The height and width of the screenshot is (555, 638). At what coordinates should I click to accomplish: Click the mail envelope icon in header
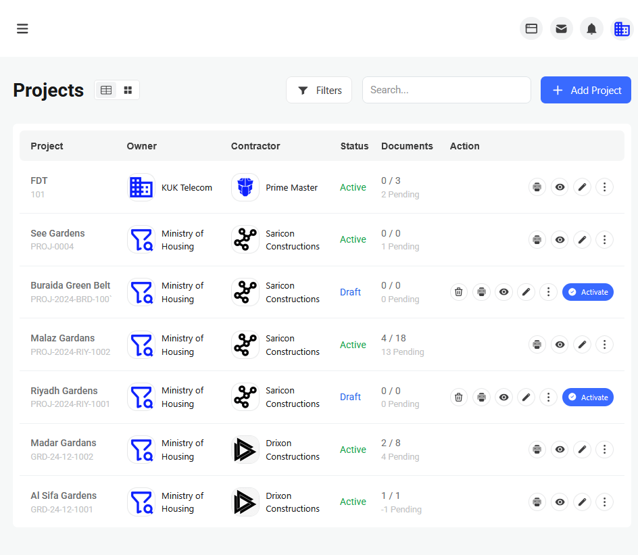[x=561, y=28]
